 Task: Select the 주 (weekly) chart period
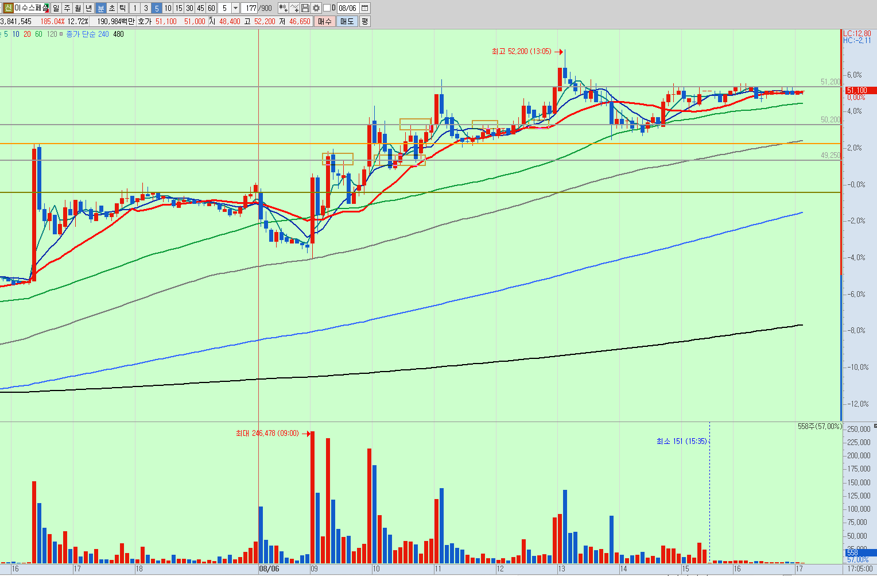[67, 8]
